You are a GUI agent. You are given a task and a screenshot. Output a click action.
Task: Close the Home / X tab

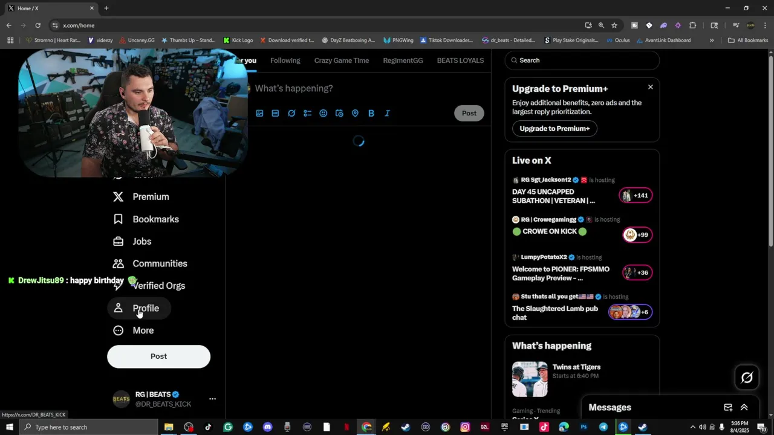92,8
